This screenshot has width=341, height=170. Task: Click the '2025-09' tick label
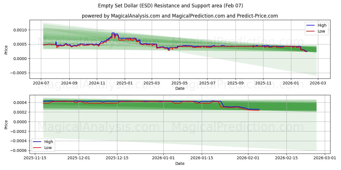(x=235, y=83)
